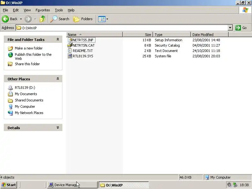
Task: Click the Make a new folder icon
Action: (10, 48)
